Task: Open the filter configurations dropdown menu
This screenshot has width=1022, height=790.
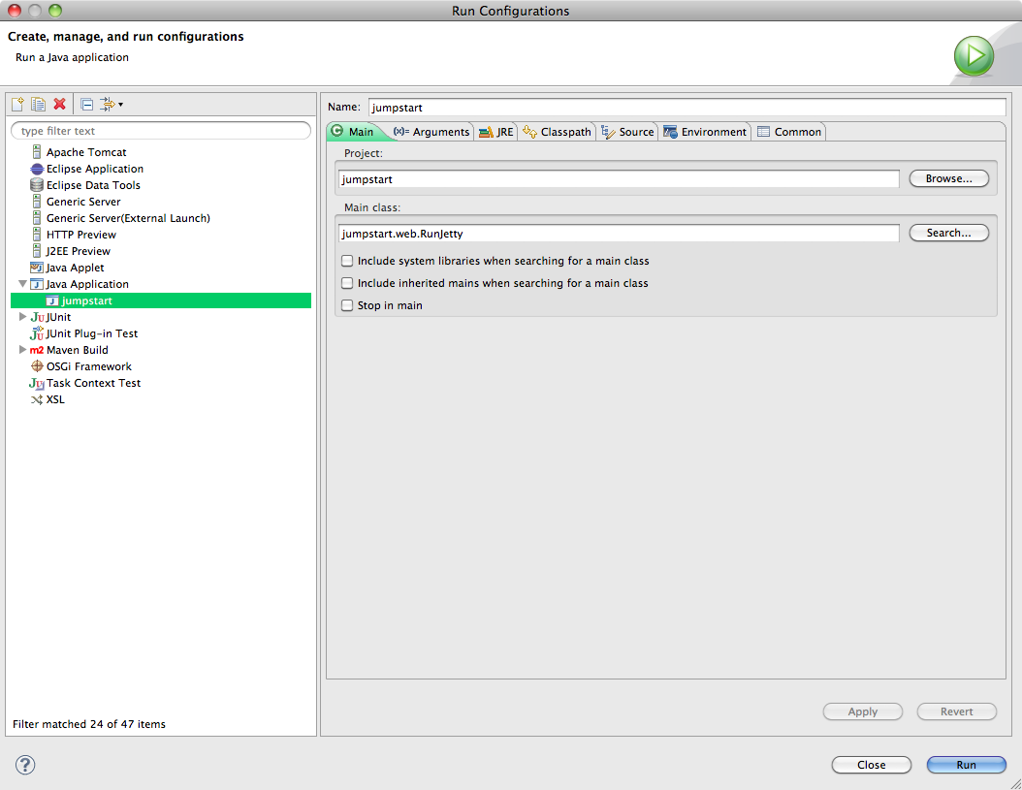Action: tap(112, 105)
